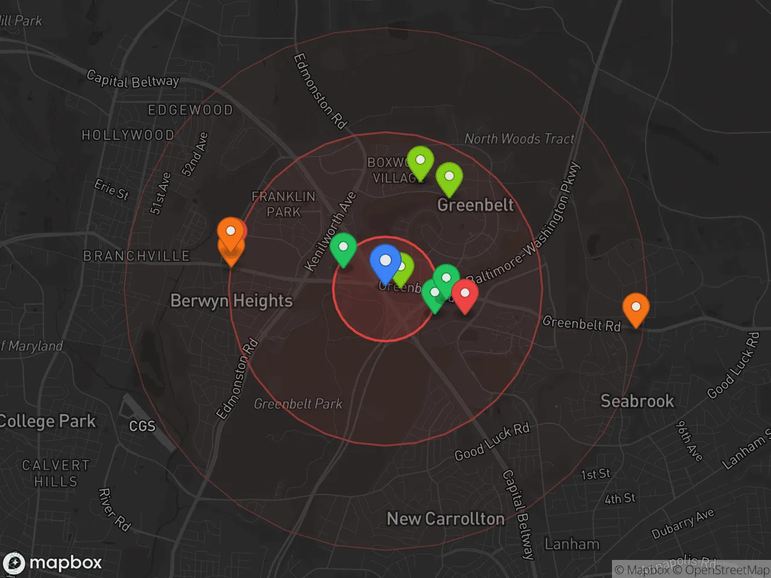Click the Greenbelt city label
This screenshot has height=578, width=771.
[475, 205]
